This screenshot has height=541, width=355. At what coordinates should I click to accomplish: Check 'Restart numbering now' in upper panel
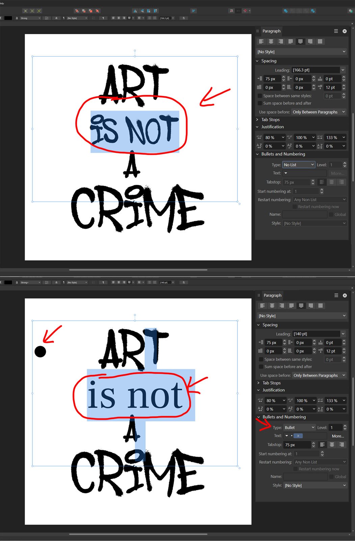295,207
